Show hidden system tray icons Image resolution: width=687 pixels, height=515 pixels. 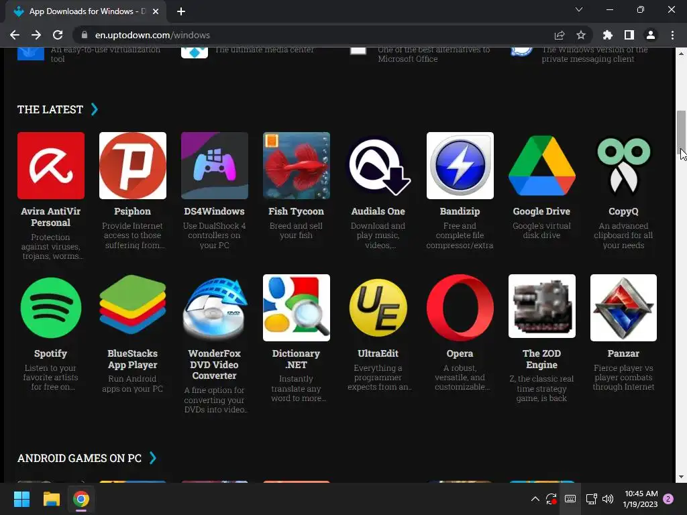click(535, 499)
